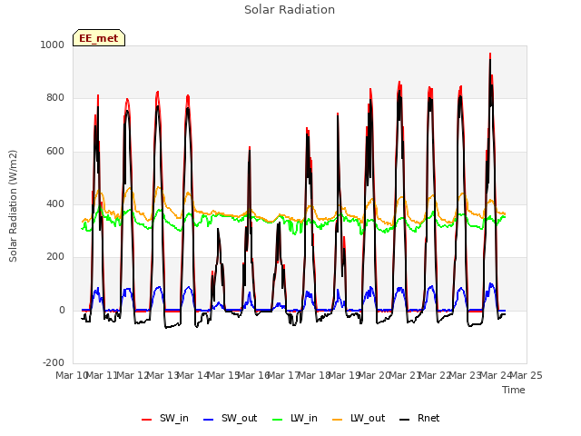The width and height of the screenshot is (581, 436).
Task: Click the SW_out legend entry
Action: 231,418
